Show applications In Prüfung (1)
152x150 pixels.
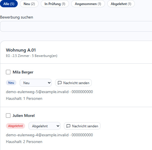point(55,4)
